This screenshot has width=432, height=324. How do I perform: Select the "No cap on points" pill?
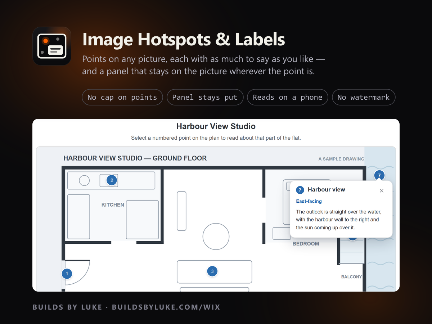(x=122, y=97)
